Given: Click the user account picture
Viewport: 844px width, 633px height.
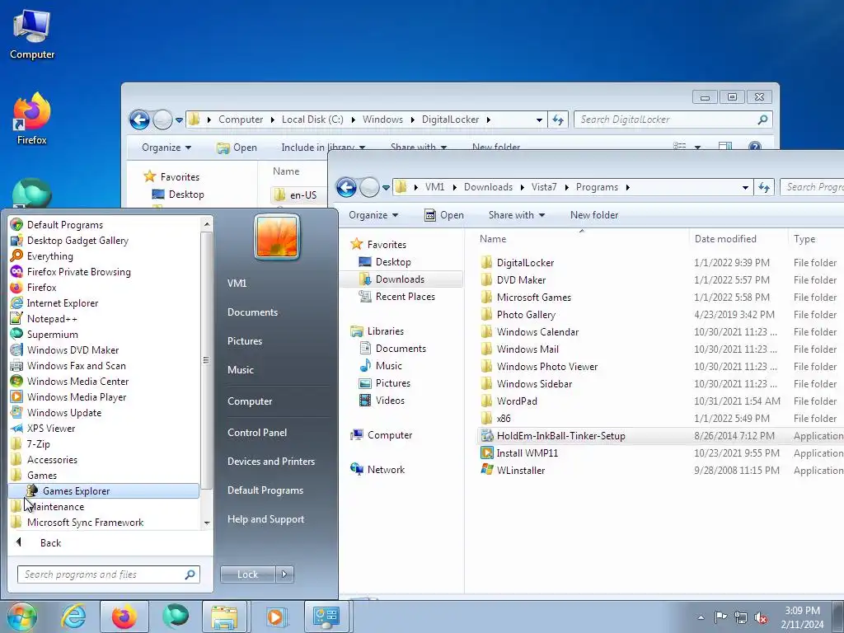Looking at the screenshot, I should (x=277, y=237).
